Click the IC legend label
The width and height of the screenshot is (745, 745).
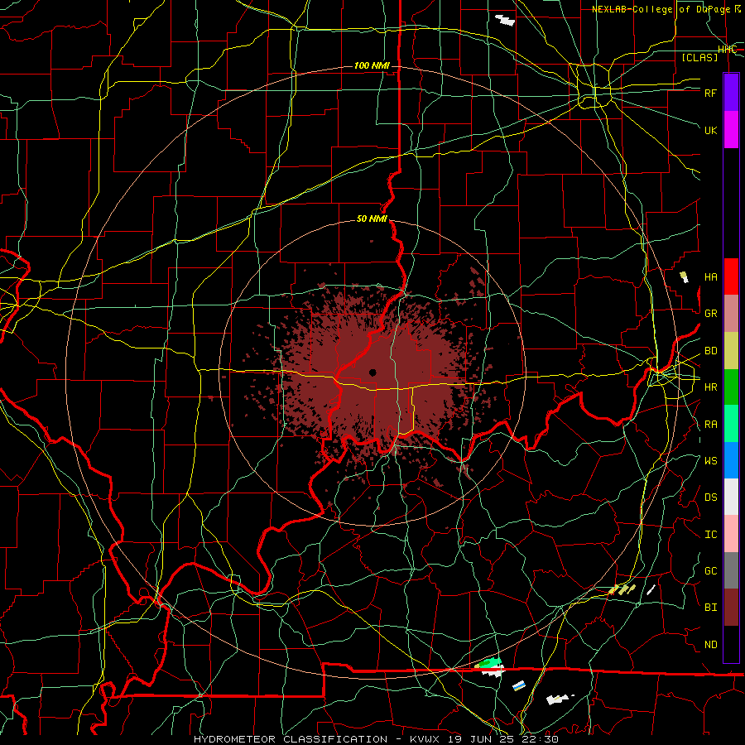(x=710, y=535)
